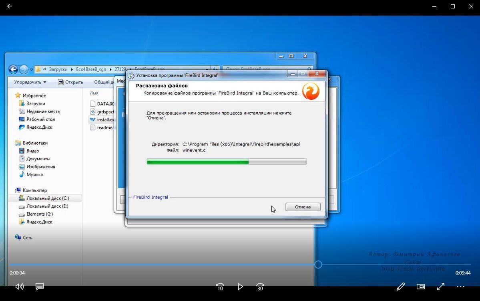Skip back 10 seconds

tap(220, 287)
